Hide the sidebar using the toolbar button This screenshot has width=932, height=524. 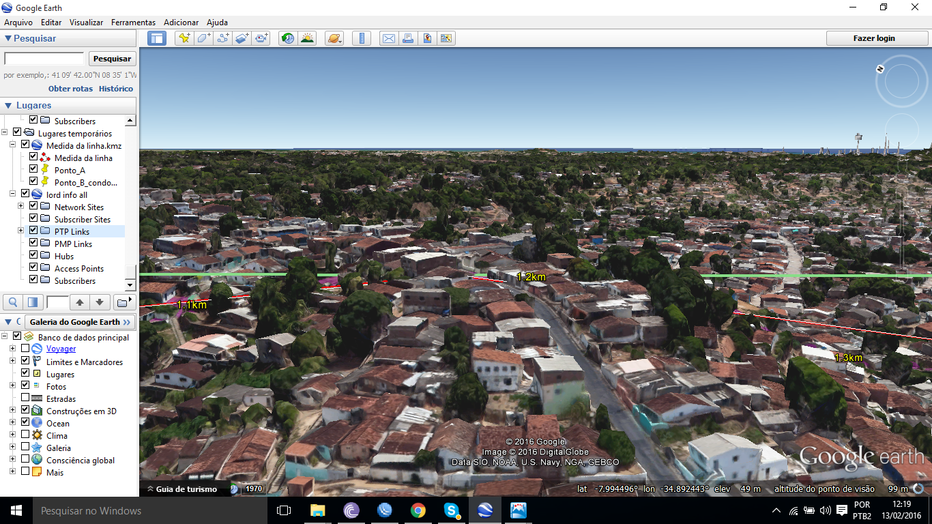157,38
